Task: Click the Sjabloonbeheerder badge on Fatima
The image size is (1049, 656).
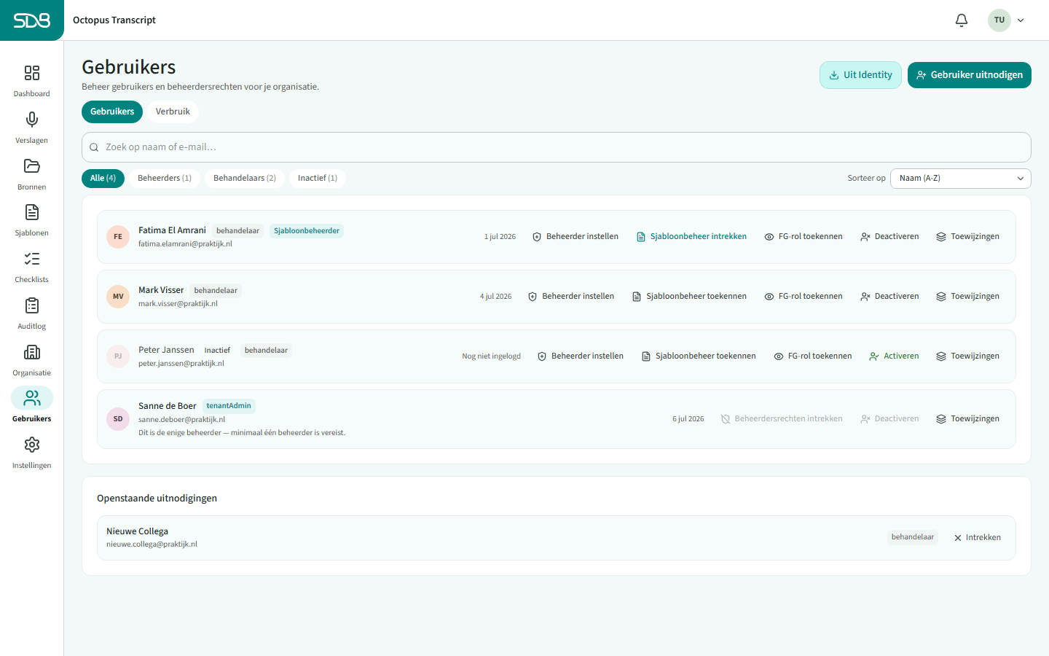Action: click(x=307, y=231)
